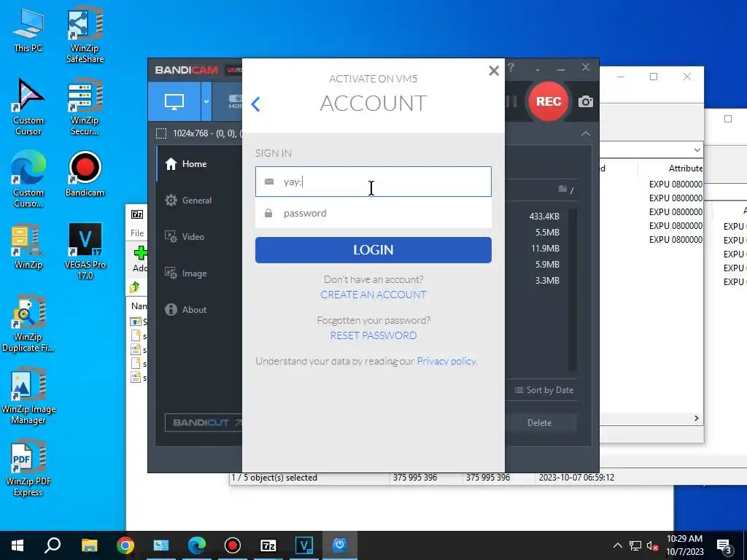
Task: Open output folder icon in Bandicam list
Action: coord(562,189)
